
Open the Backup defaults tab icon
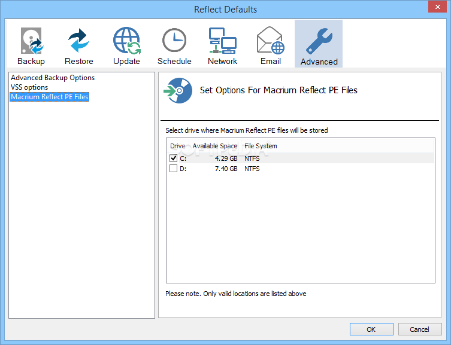31,41
